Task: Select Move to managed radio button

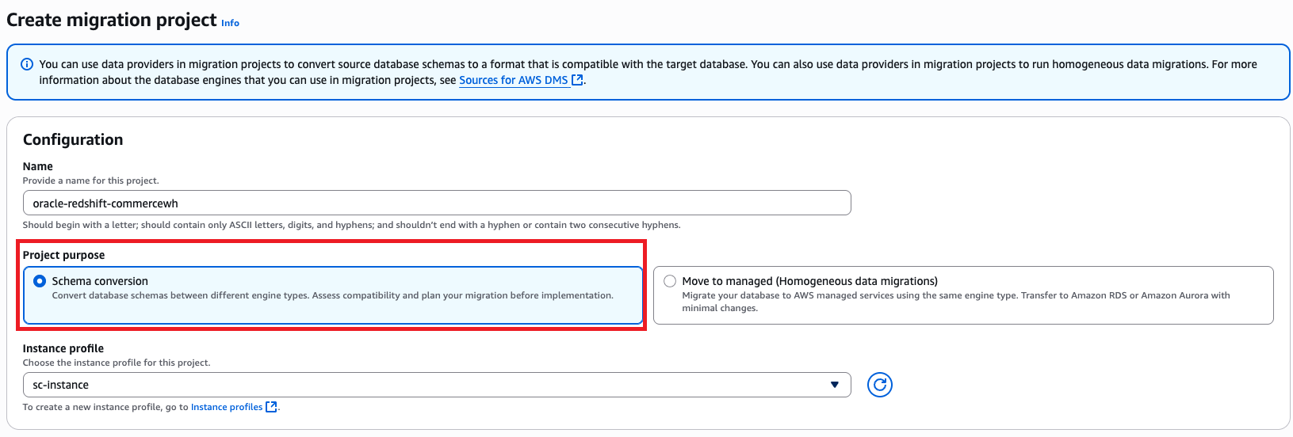Action: tap(670, 281)
